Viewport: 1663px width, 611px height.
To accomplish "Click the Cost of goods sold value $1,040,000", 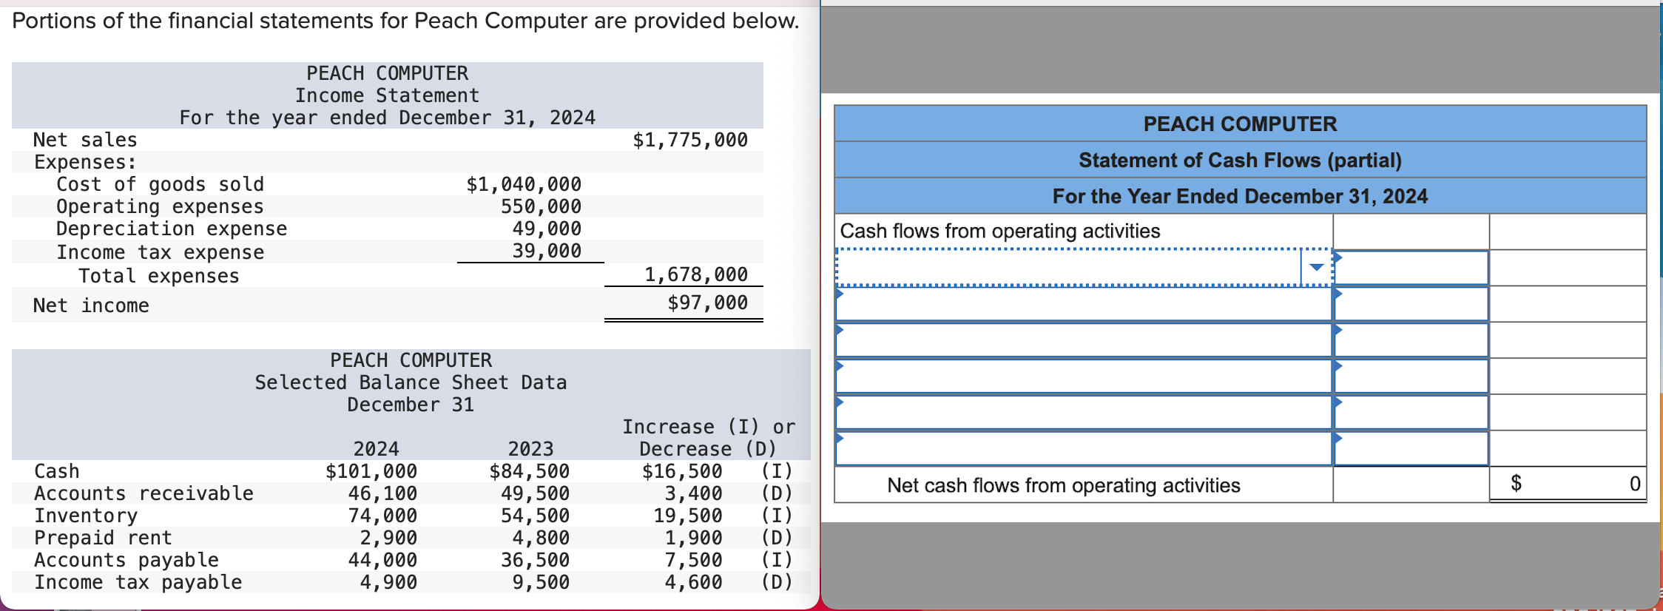I will click(x=524, y=184).
